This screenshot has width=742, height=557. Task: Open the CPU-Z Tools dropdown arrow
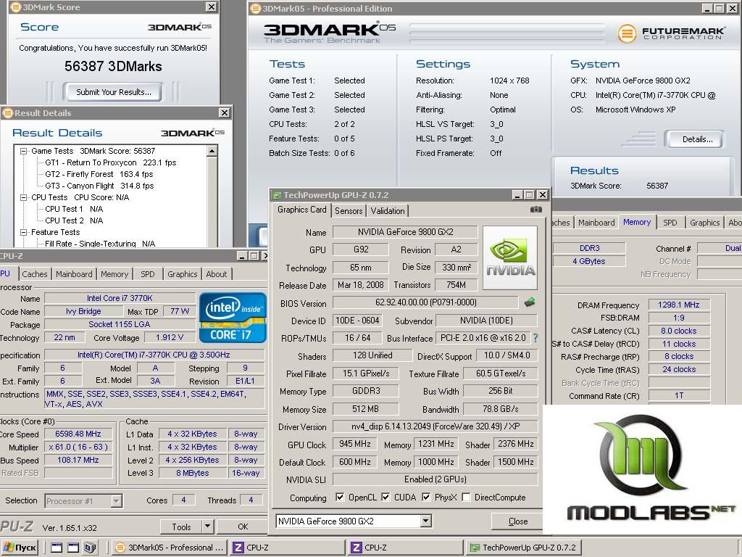[x=207, y=527]
